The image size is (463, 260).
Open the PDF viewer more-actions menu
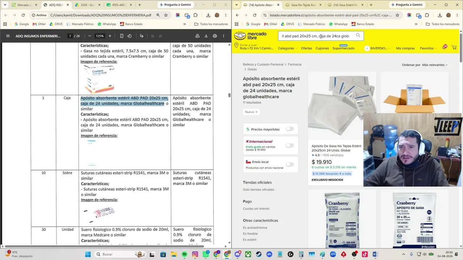pyautogui.click(x=224, y=36)
